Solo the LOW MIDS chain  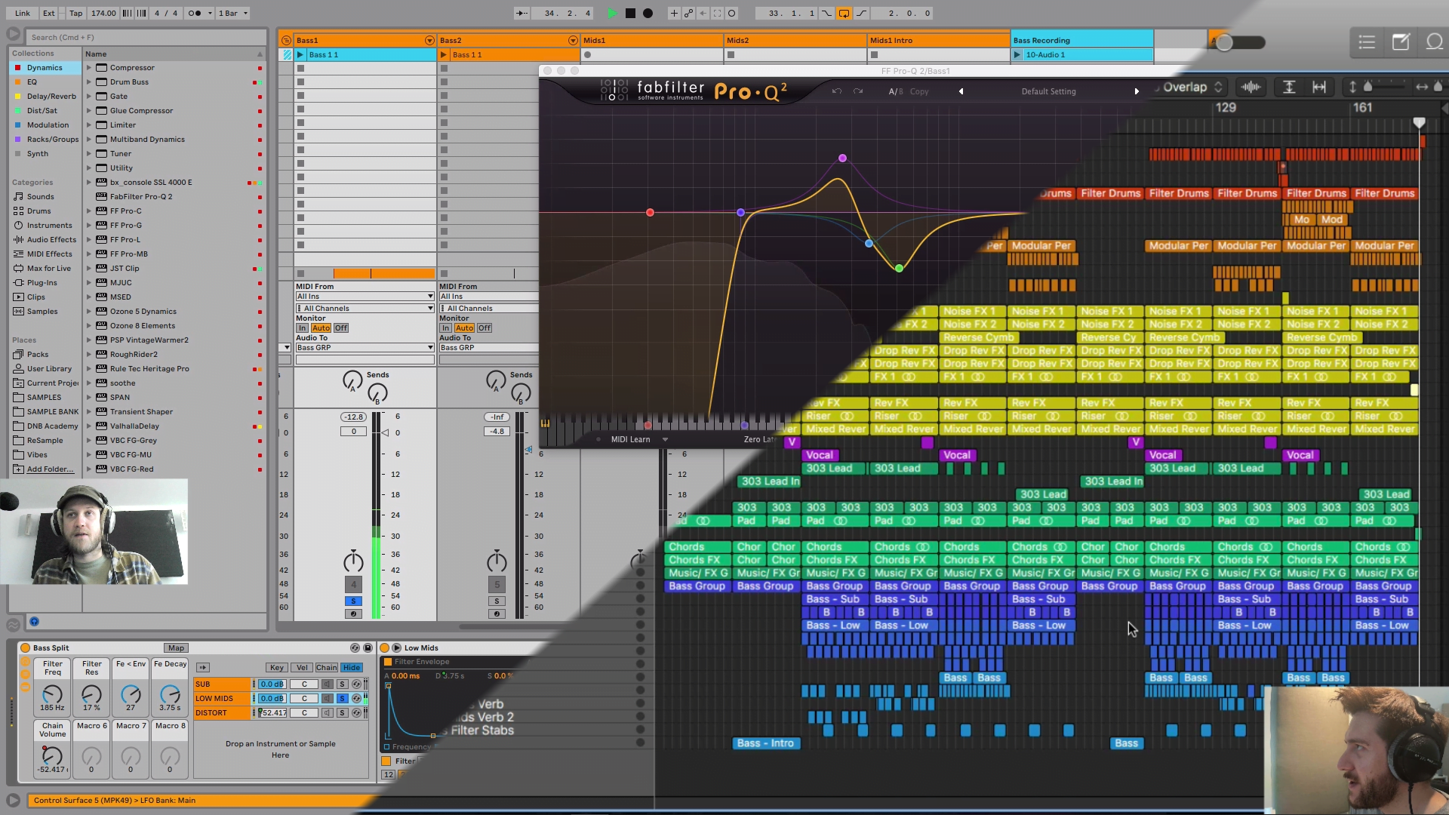(x=342, y=698)
